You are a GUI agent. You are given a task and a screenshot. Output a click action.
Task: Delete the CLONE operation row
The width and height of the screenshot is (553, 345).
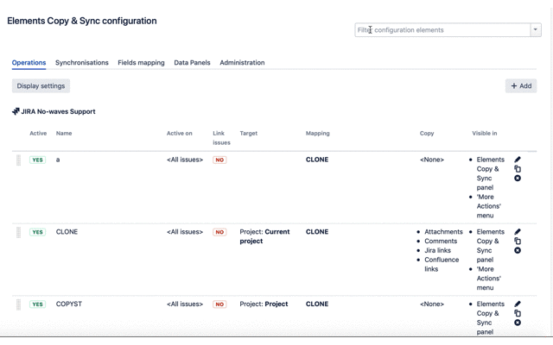coord(518,251)
